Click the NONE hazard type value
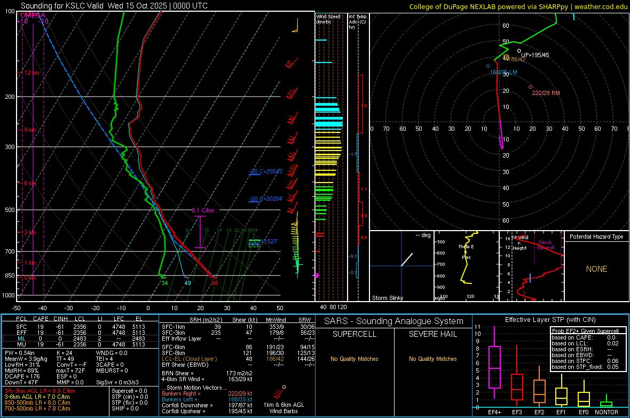 596,269
